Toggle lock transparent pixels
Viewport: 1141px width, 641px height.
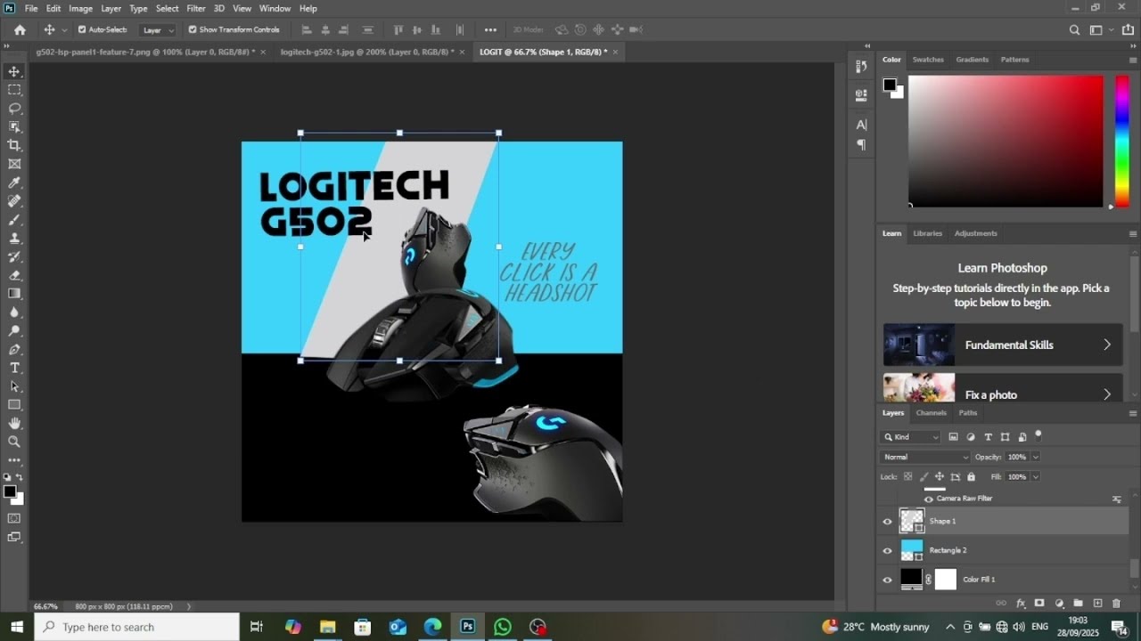click(908, 477)
